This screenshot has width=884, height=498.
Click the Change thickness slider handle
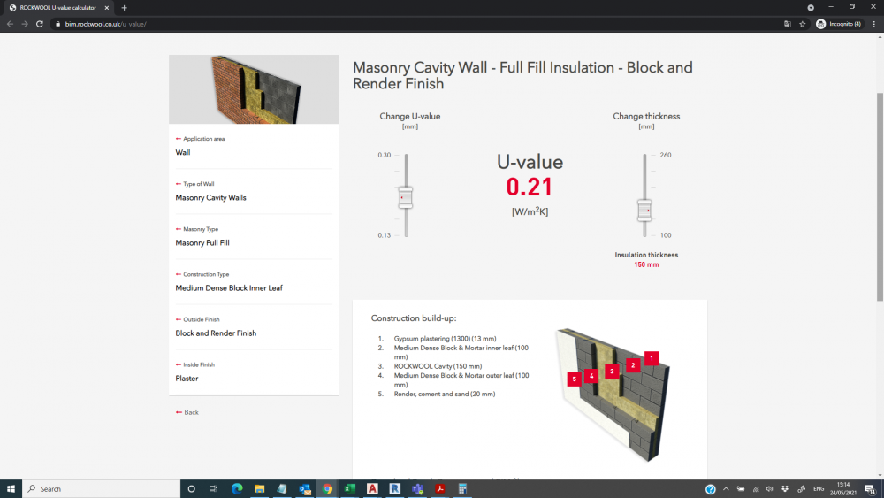(644, 211)
